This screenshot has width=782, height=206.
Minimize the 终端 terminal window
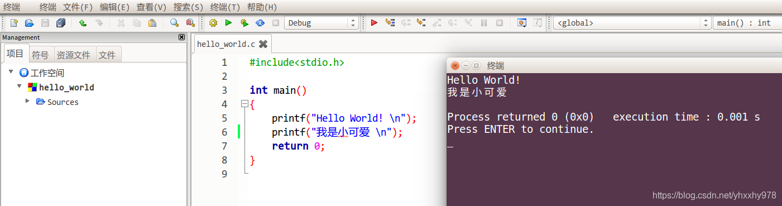tap(466, 65)
